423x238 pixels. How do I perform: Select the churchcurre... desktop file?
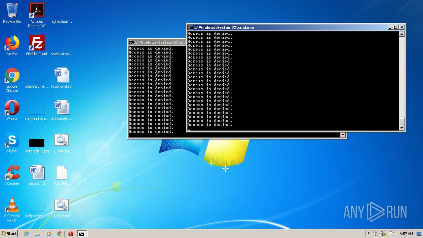[x=37, y=78]
